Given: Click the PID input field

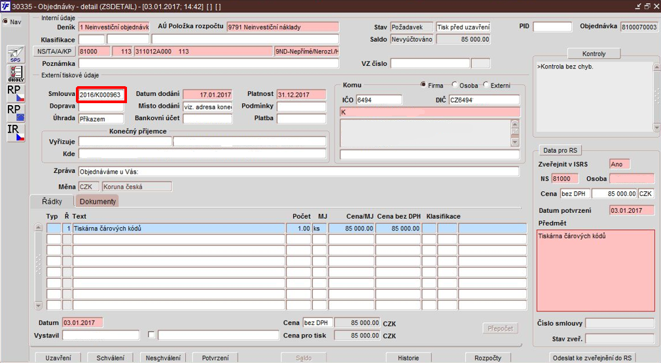Looking at the screenshot, I should 552,27.
